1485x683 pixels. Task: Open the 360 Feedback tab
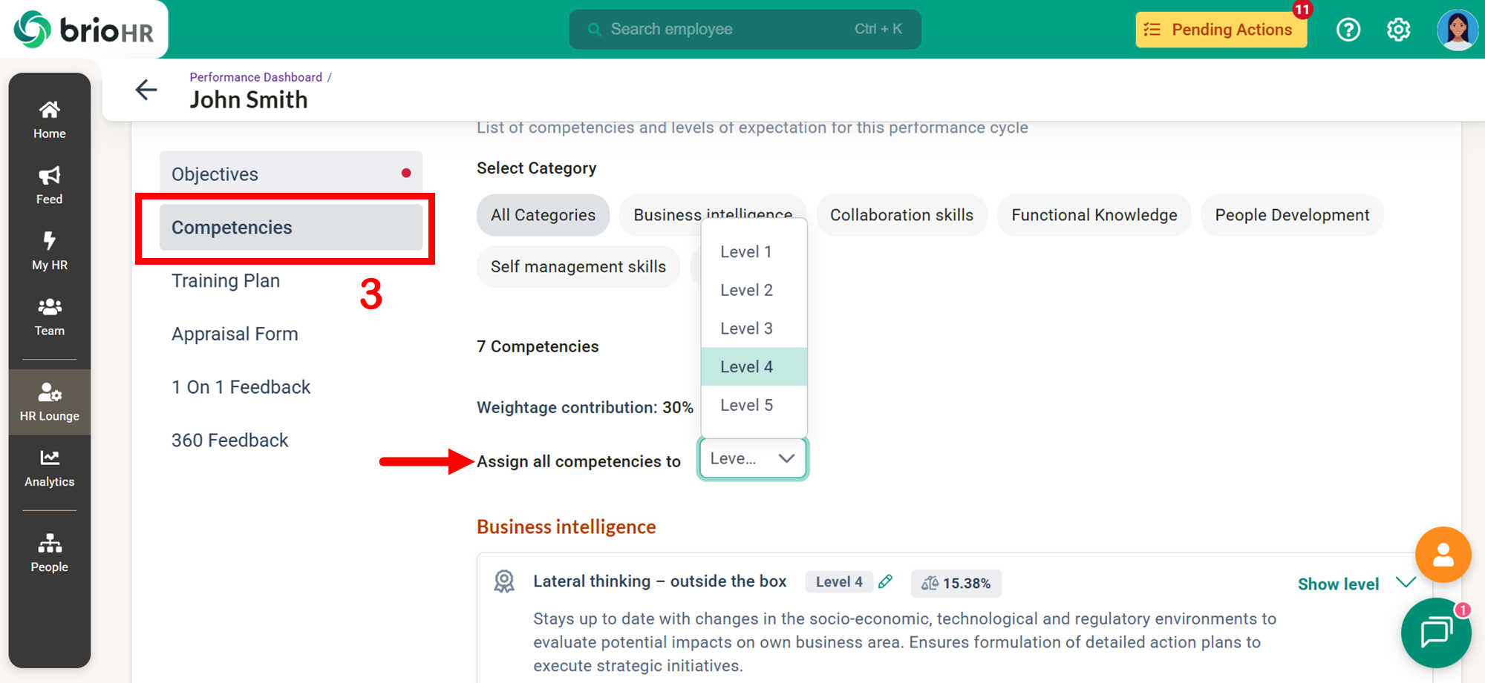click(x=230, y=441)
